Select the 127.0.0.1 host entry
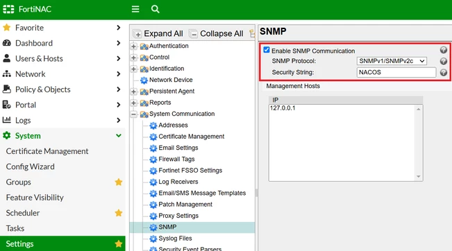The width and height of the screenshot is (452, 251). [x=283, y=108]
